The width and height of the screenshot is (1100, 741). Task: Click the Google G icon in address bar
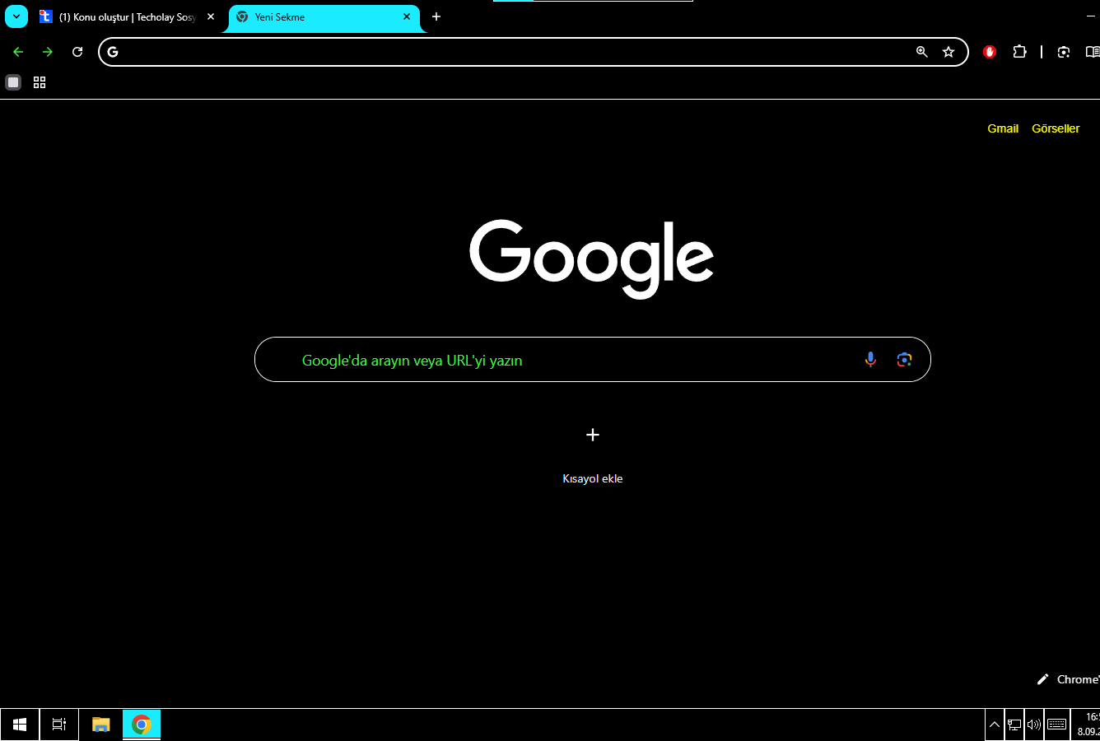click(x=113, y=52)
